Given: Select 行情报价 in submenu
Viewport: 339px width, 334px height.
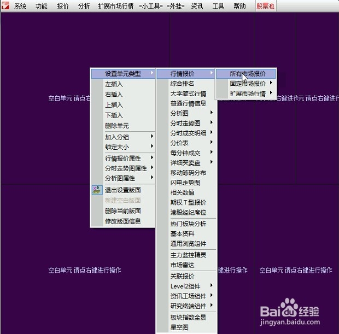Looking at the screenshot, I should (x=186, y=74).
